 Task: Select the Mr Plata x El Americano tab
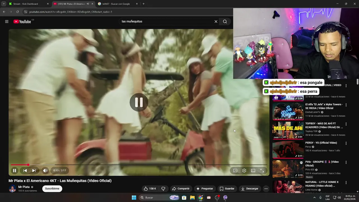71,4
